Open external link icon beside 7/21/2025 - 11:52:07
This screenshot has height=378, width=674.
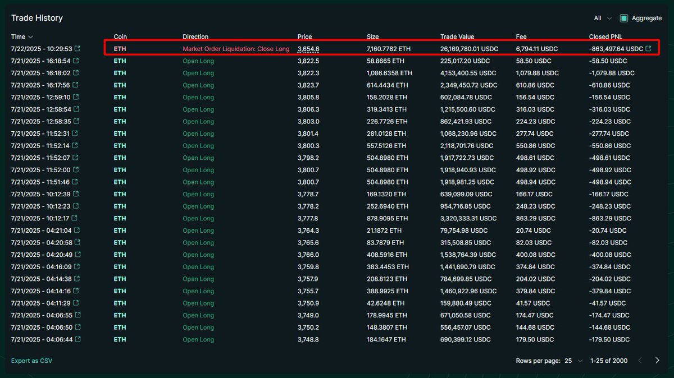click(x=75, y=158)
